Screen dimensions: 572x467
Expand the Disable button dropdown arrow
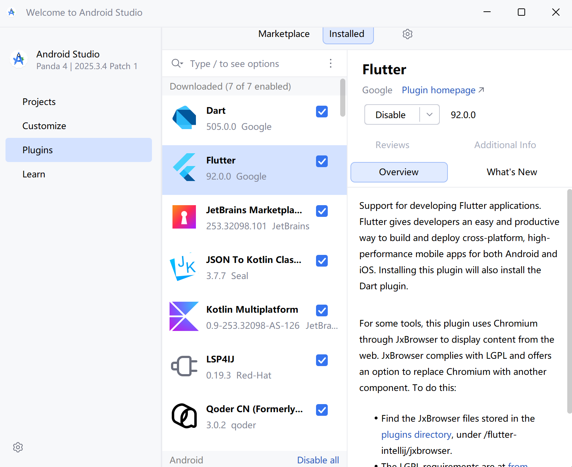pyautogui.click(x=430, y=114)
